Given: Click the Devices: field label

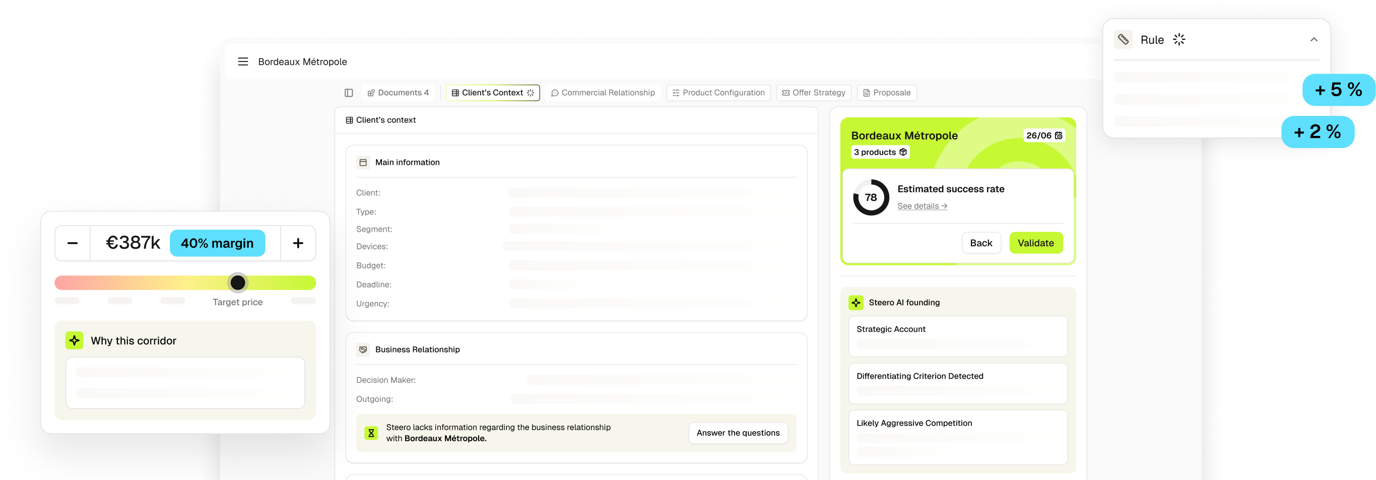Looking at the screenshot, I should 372,247.
